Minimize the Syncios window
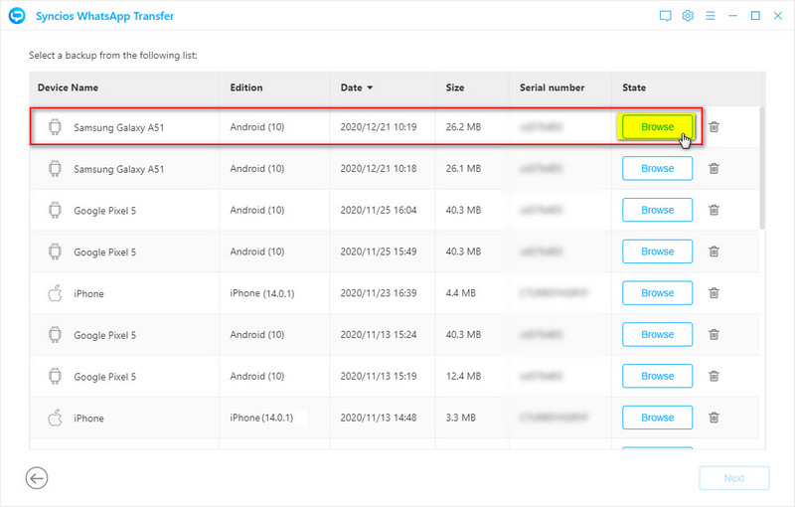The width and height of the screenshot is (795, 507). (x=732, y=16)
